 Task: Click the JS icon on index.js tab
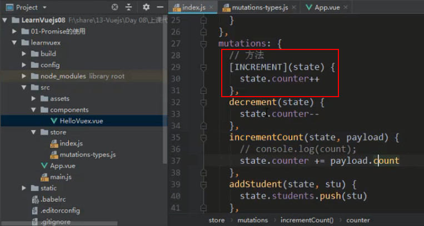177,8
